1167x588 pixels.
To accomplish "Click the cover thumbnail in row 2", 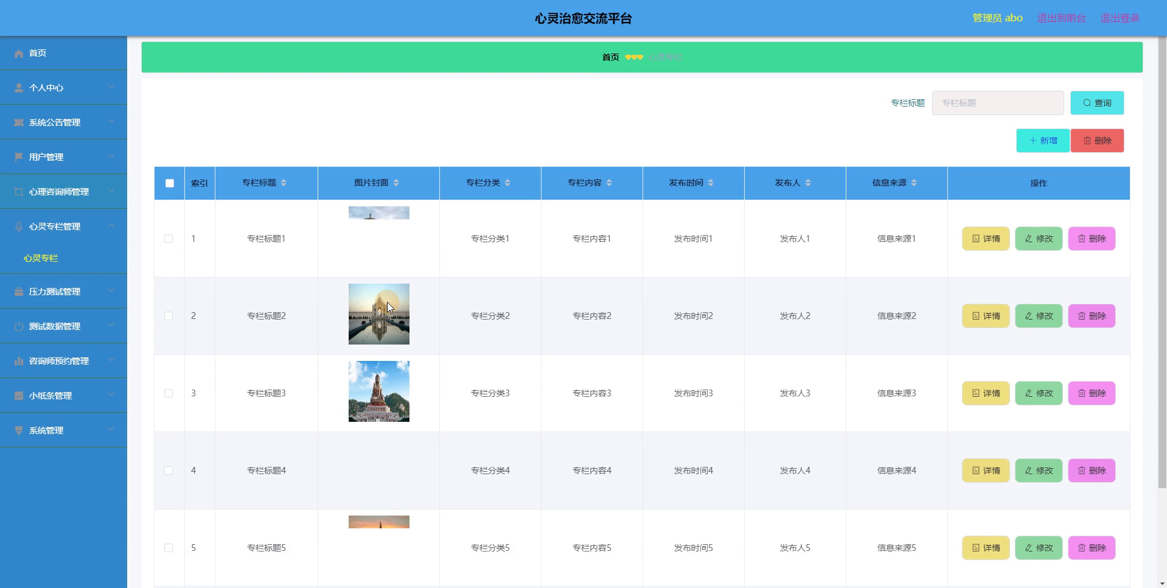I will click(x=379, y=314).
